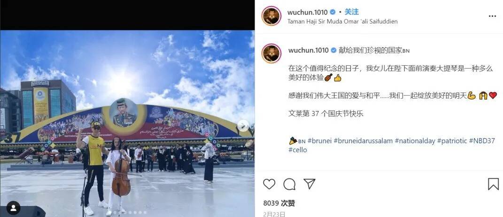Open the three-dot more options menu
The height and width of the screenshot is (217, 503).
[492, 16]
